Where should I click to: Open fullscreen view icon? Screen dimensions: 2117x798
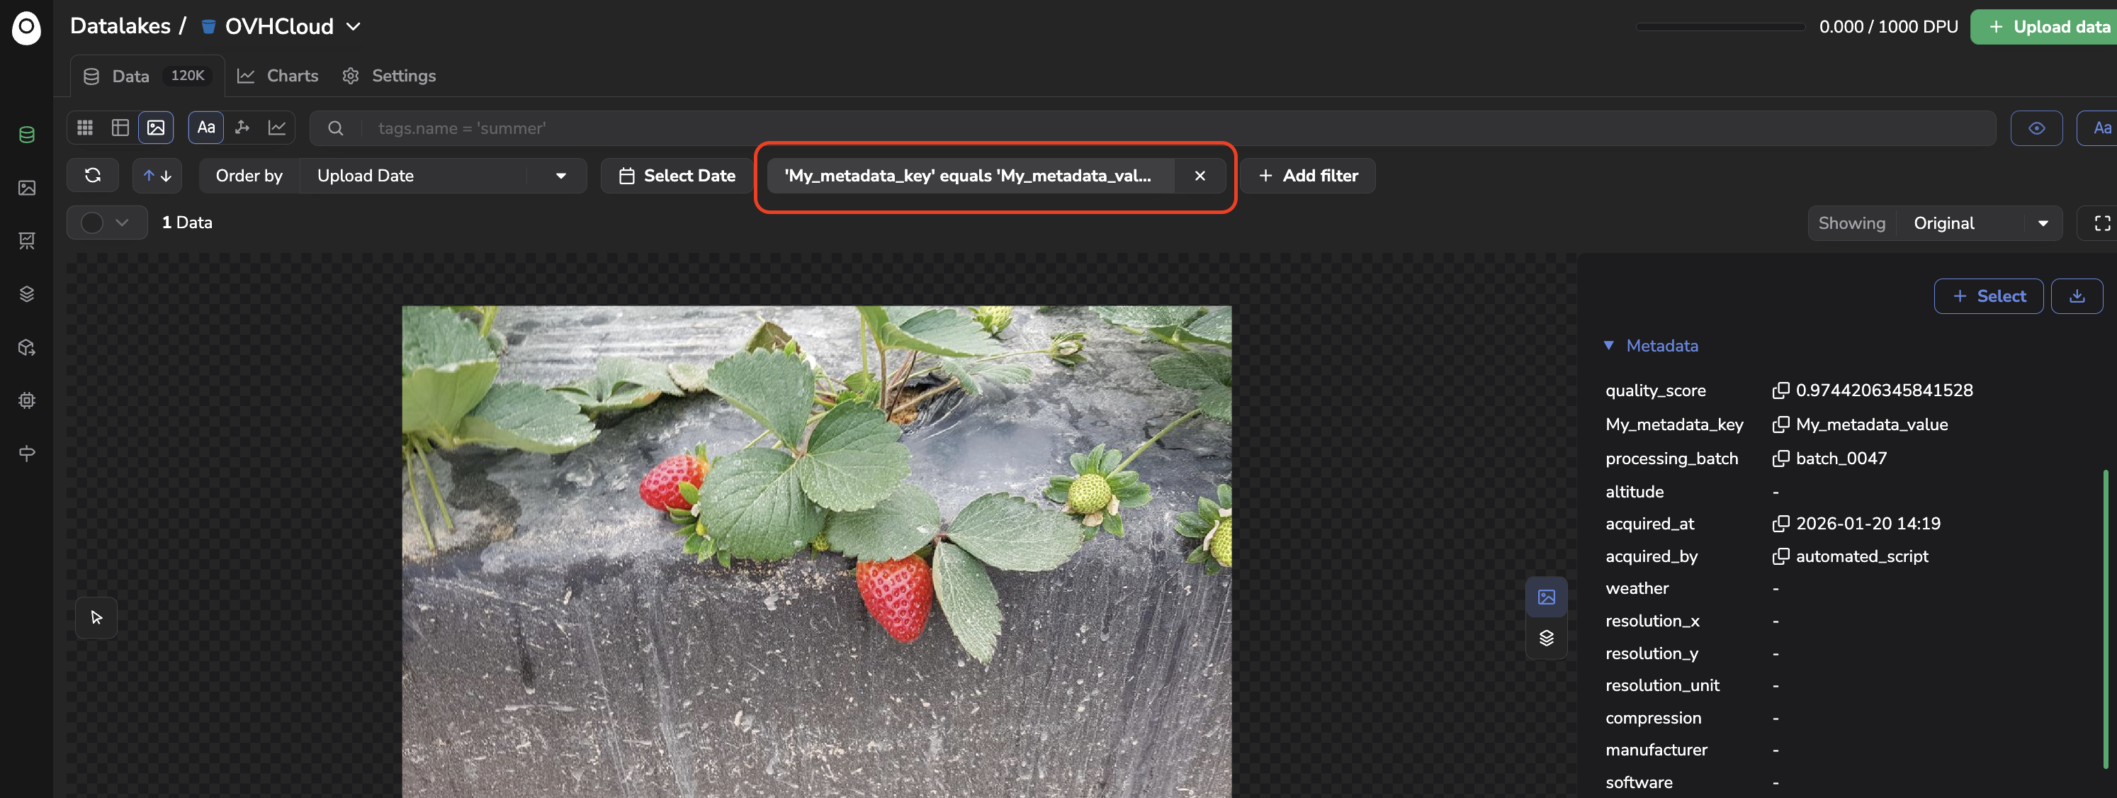pyautogui.click(x=2102, y=223)
